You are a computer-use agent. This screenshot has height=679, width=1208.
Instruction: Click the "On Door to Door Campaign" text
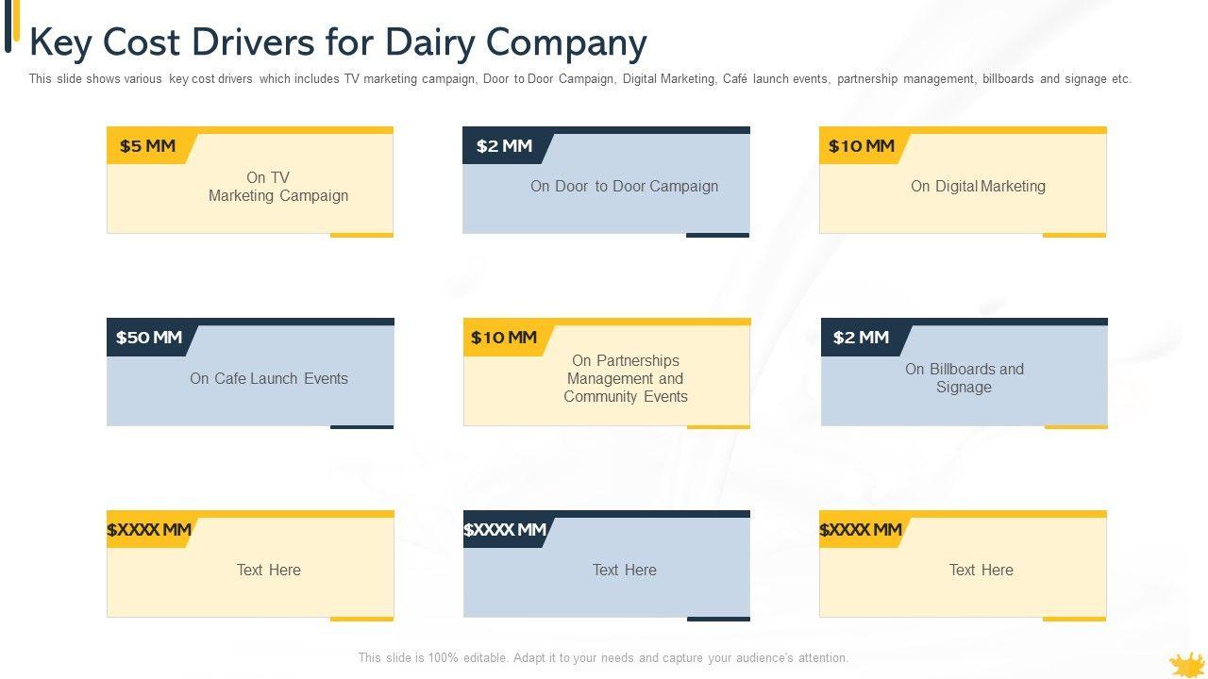click(x=624, y=187)
